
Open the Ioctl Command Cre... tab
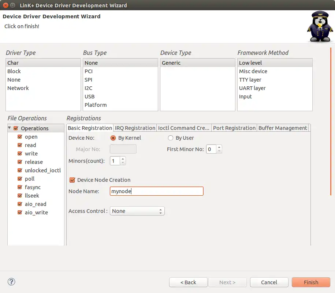(x=184, y=128)
